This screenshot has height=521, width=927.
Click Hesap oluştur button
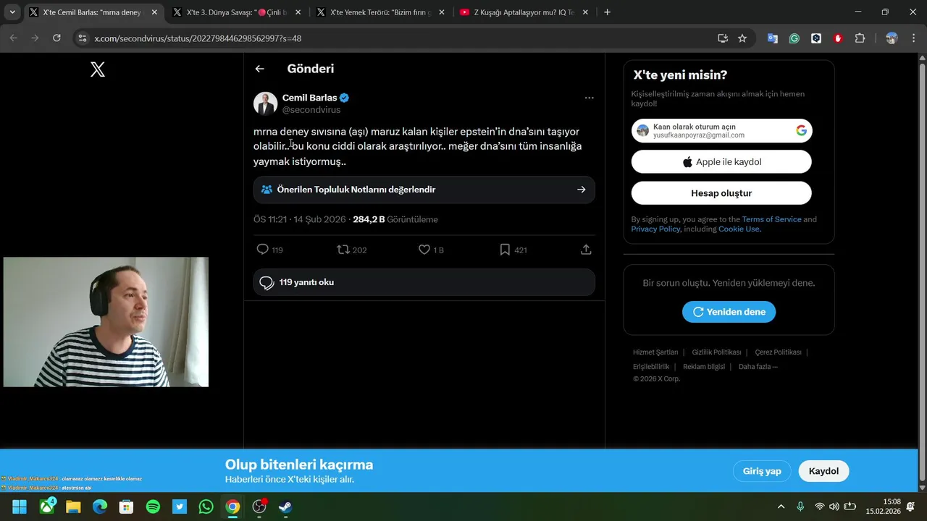[721, 193]
